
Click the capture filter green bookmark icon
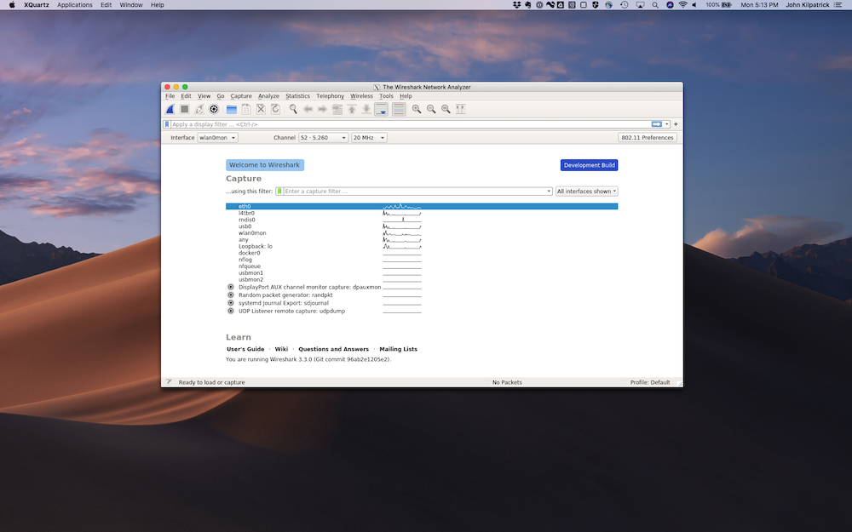tap(279, 191)
